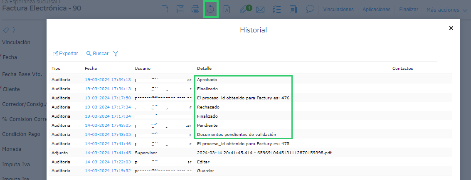Click the new document icon in toolbar
This screenshot has width=471, height=180.
(165, 10)
